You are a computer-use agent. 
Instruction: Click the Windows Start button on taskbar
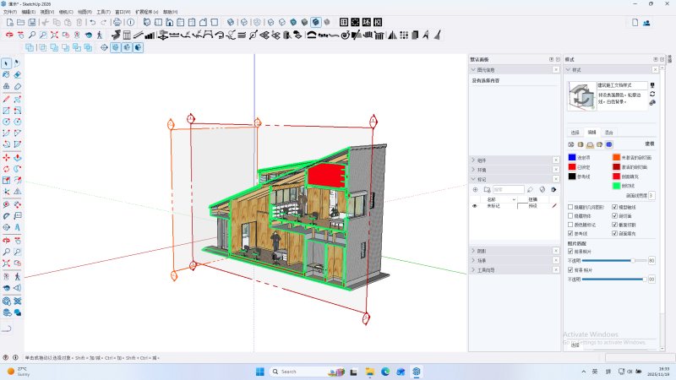[259, 372]
